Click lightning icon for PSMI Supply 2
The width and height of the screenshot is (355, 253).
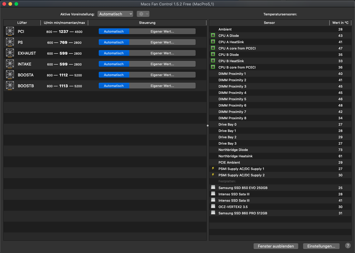[213, 175]
